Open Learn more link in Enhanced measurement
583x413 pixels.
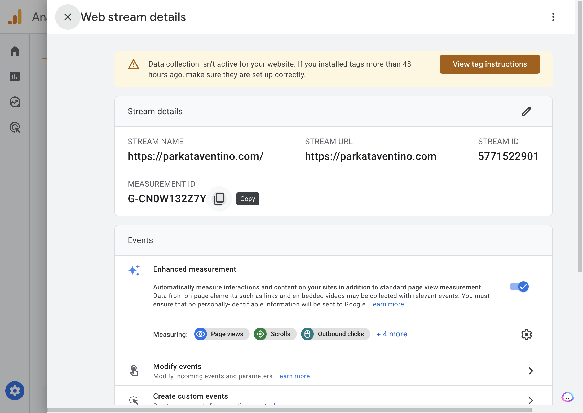click(386, 304)
